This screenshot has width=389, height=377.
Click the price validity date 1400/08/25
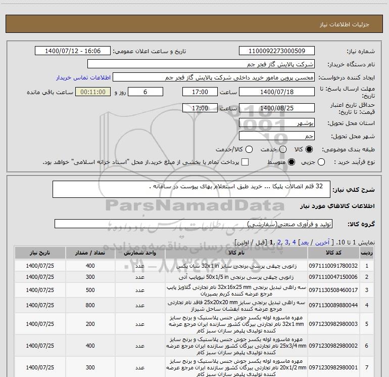277,108
